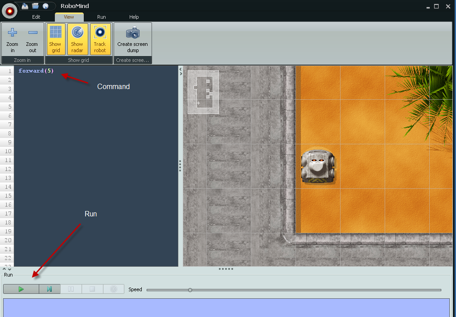The width and height of the screenshot is (456, 317).
Task: Click the Create scree... group label
Action: pyautogui.click(x=132, y=60)
